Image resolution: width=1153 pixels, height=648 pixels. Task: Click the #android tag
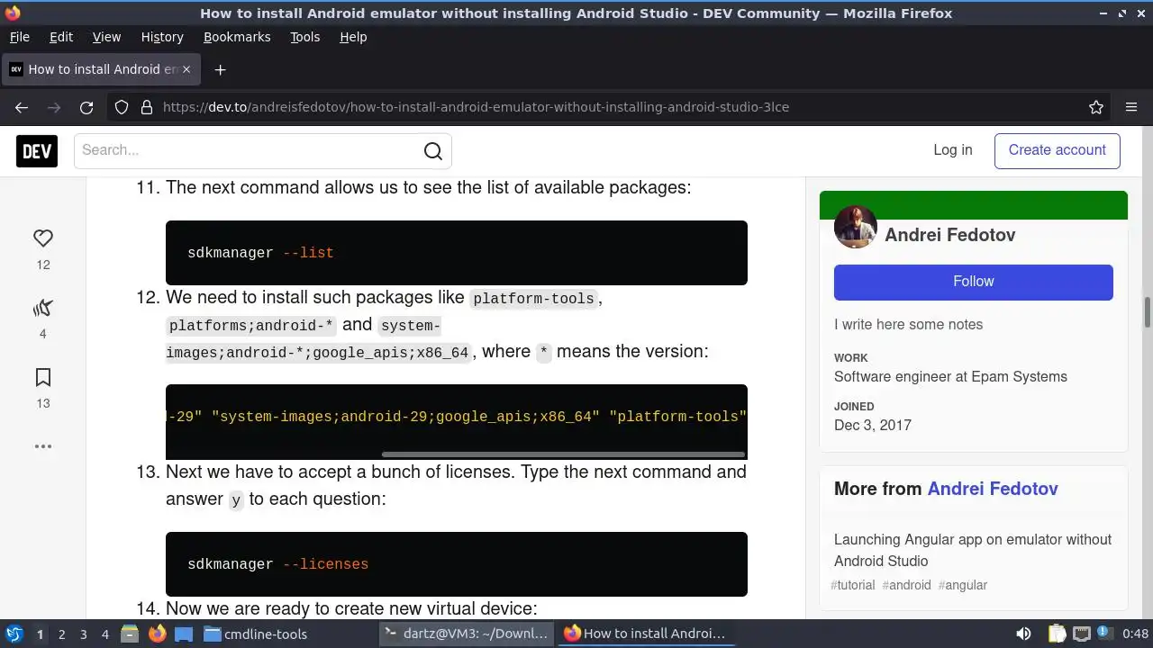click(x=907, y=585)
